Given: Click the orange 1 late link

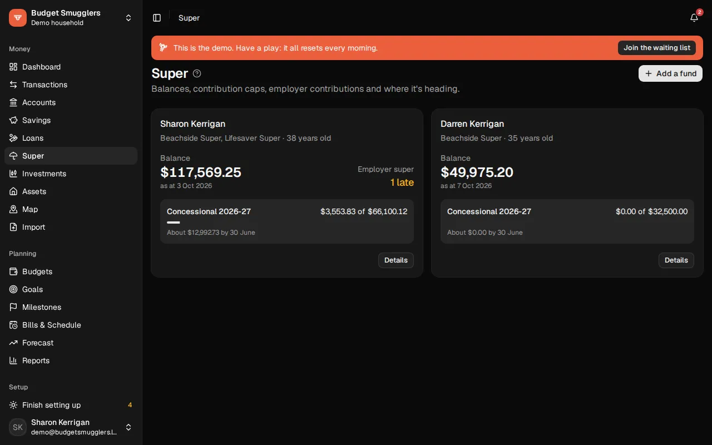Looking at the screenshot, I should (402, 182).
